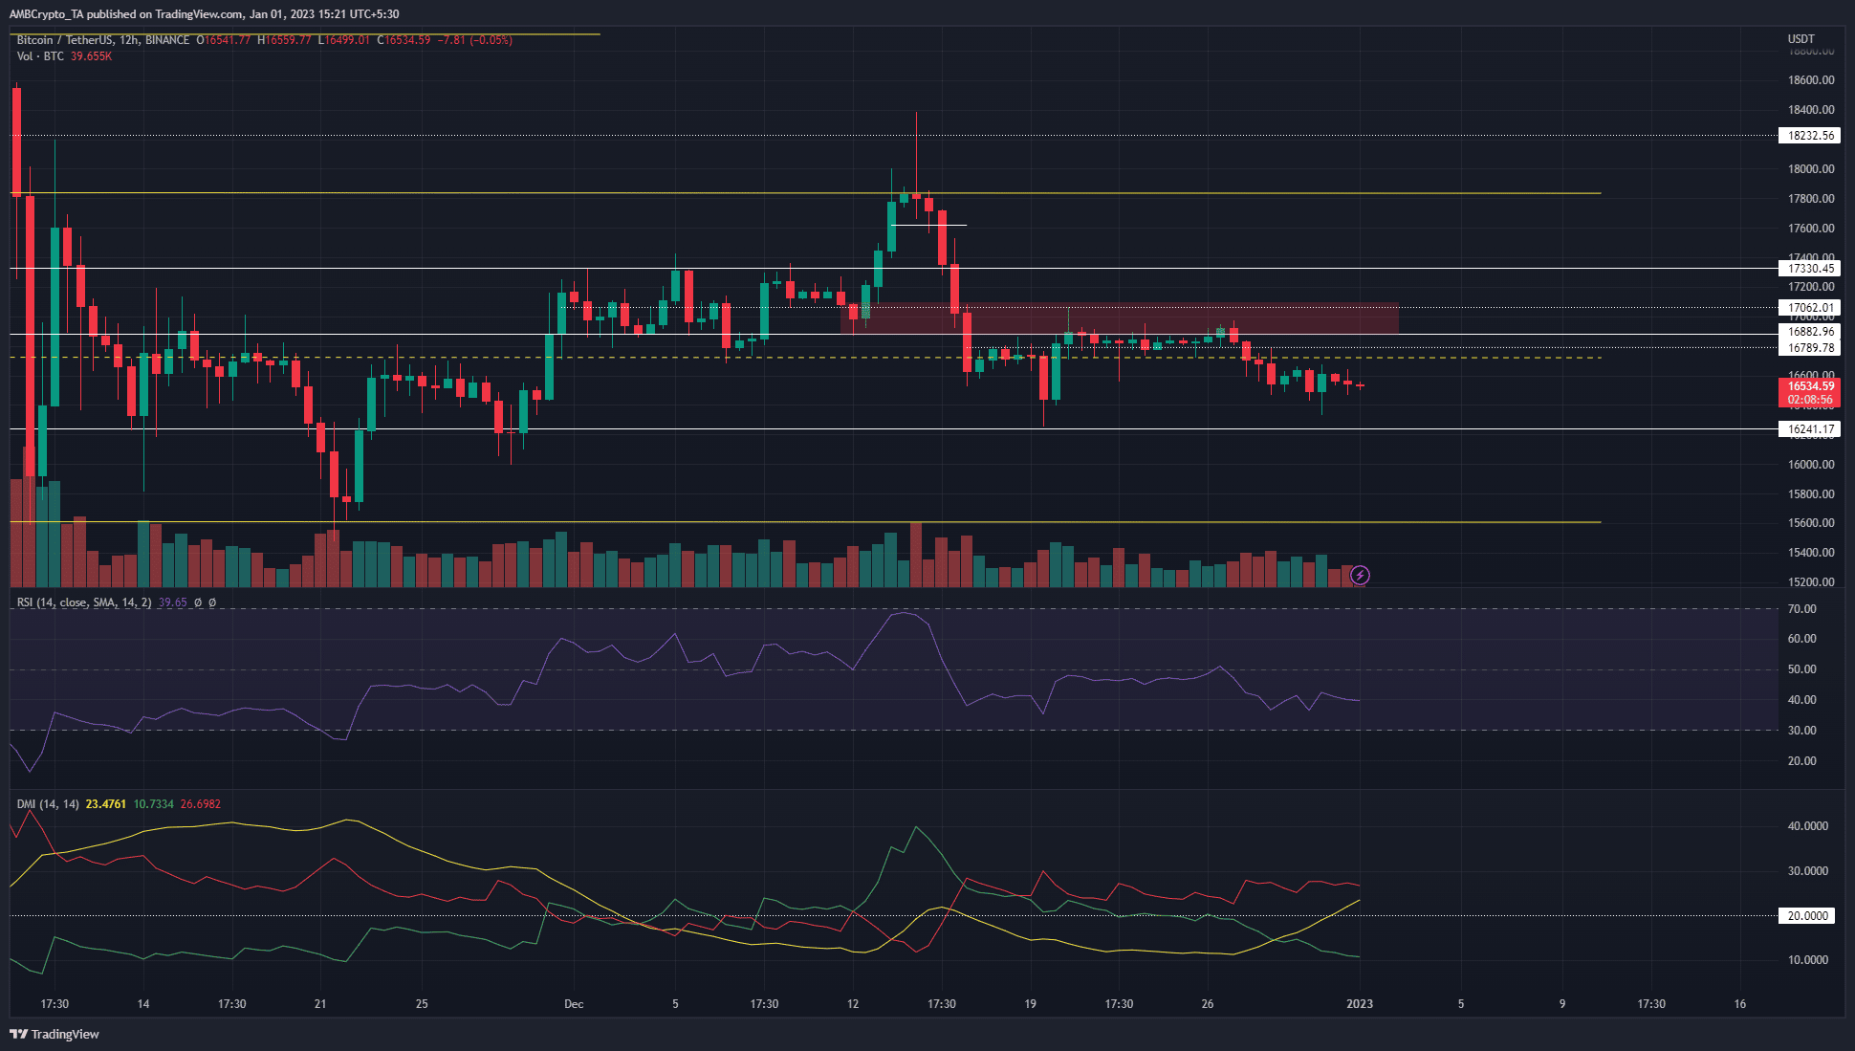Click the 21 date label on time axis

tap(320, 1004)
